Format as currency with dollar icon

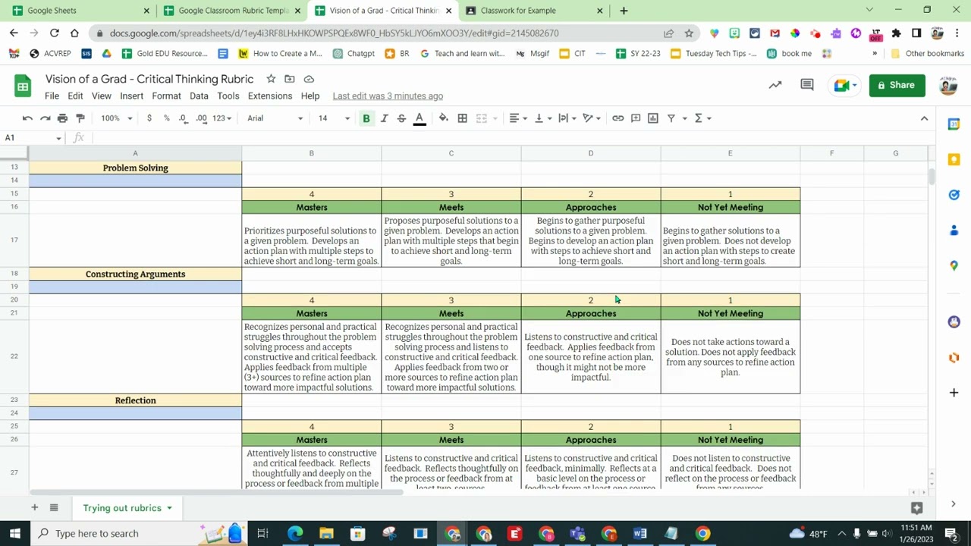point(149,118)
